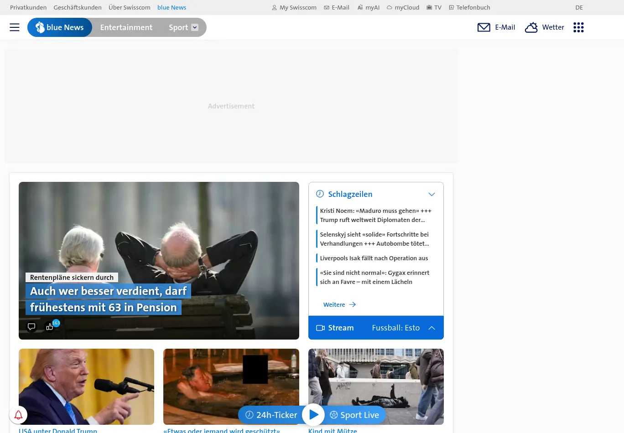Image resolution: width=624 pixels, height=433 pixels.
Task: Click the notification bell bottom left
Action: 18,415
